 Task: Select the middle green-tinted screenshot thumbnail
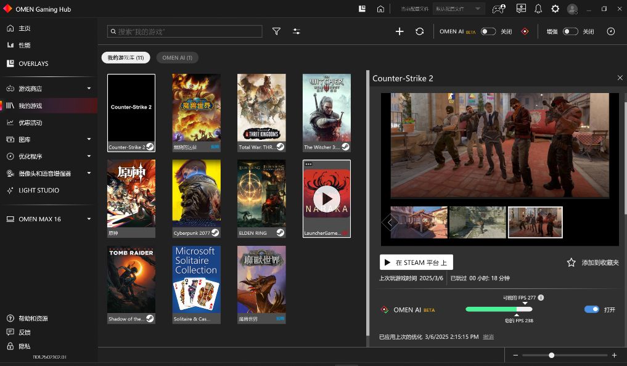(477, 222)
